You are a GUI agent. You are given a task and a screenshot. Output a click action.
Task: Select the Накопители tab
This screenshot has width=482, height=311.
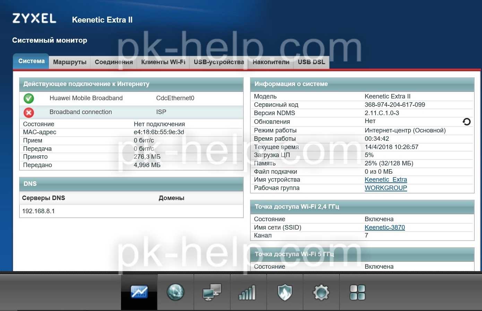[x=271, y=62]
